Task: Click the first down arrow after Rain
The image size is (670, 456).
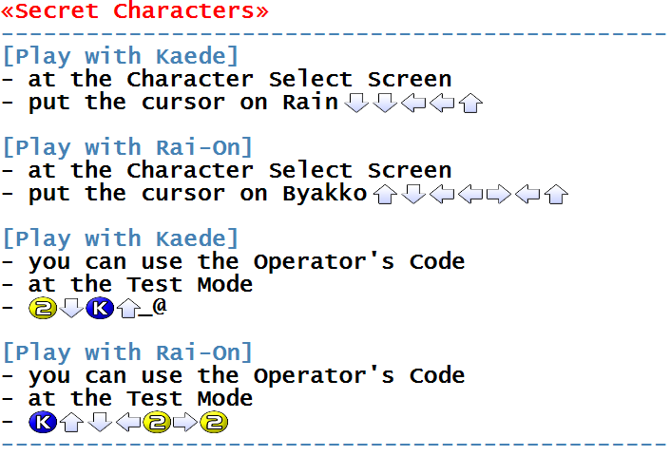Action: [356, 103]
